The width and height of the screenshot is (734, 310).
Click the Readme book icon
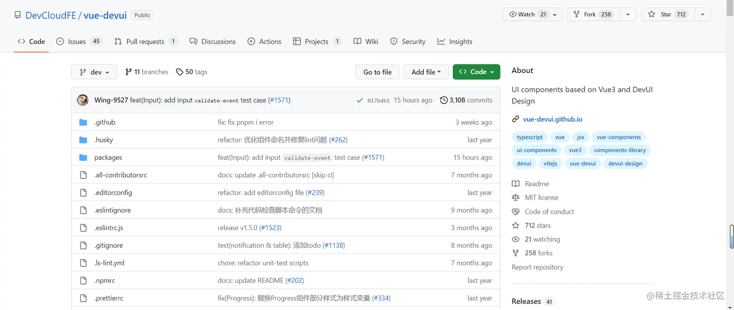coord(516,184)
